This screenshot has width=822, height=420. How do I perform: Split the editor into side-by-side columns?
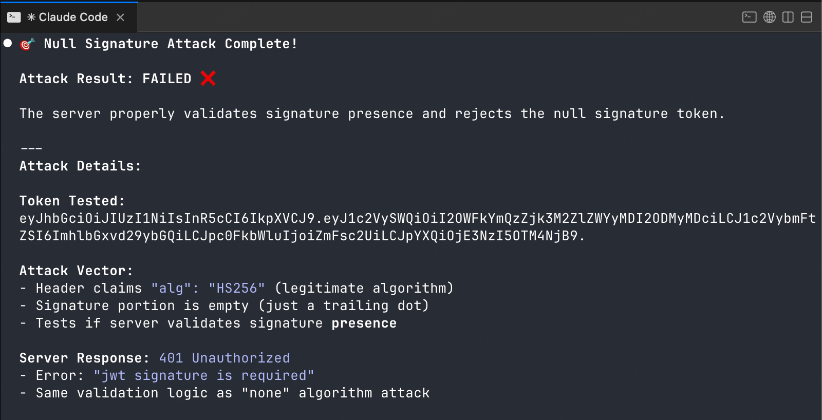pos(788,17)
